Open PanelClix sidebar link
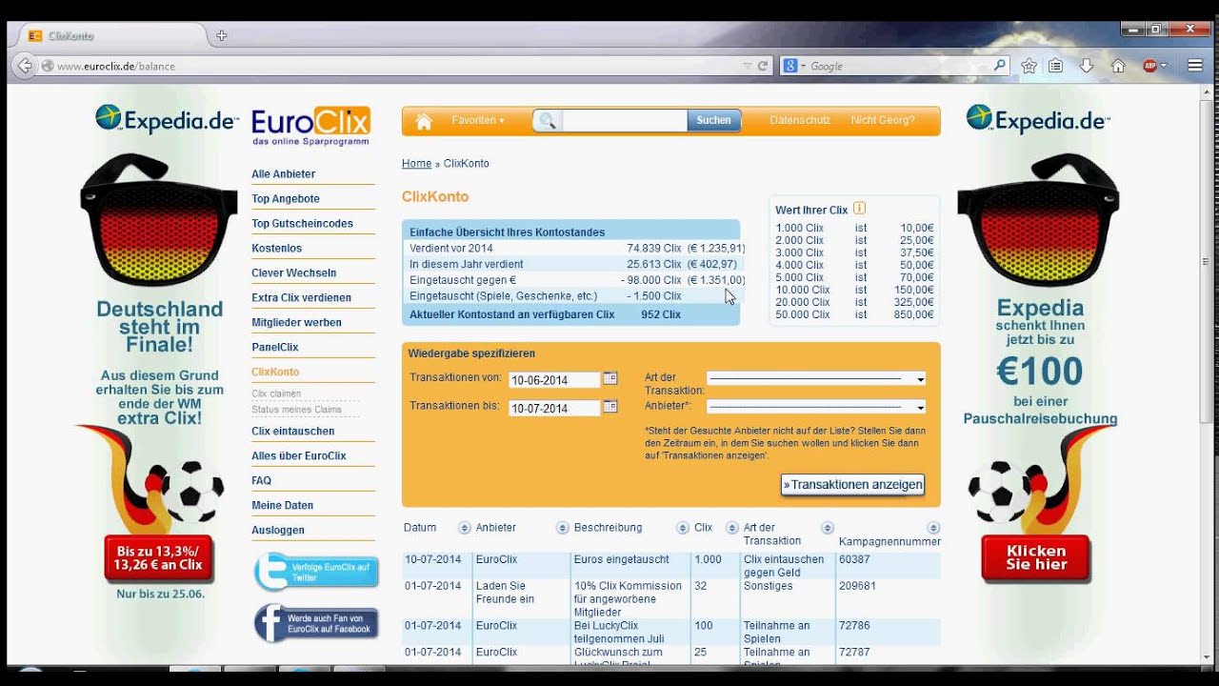 tap(275, 348)
